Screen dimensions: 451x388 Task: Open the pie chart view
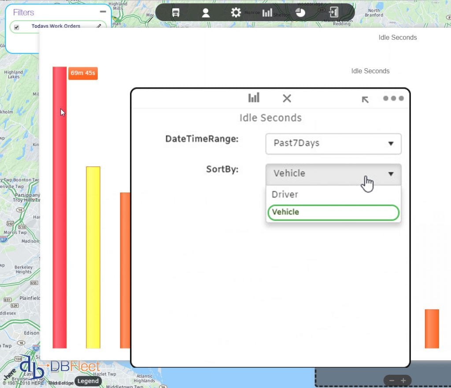(x=300, y=12)
